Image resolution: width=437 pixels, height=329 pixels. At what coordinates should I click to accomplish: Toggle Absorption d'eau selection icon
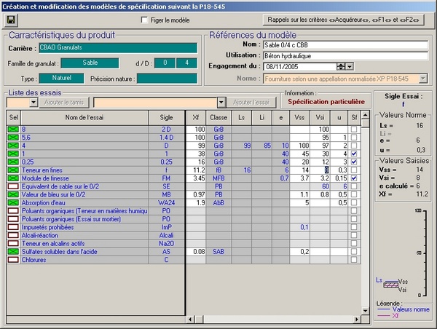(13, 202)
